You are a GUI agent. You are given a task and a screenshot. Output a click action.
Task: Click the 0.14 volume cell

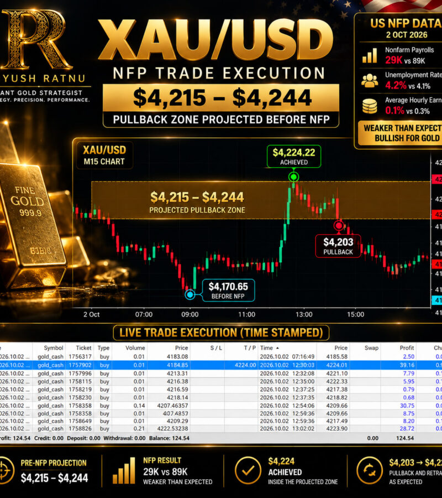click(139, 406)
